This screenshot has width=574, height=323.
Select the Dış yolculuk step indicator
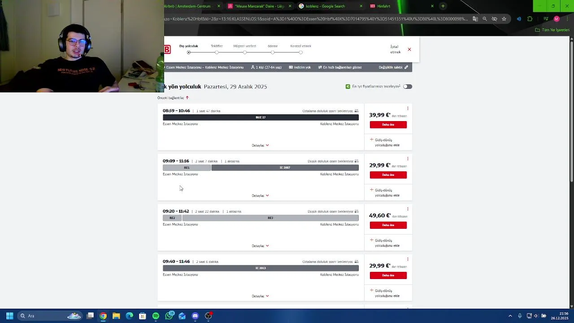189,52
